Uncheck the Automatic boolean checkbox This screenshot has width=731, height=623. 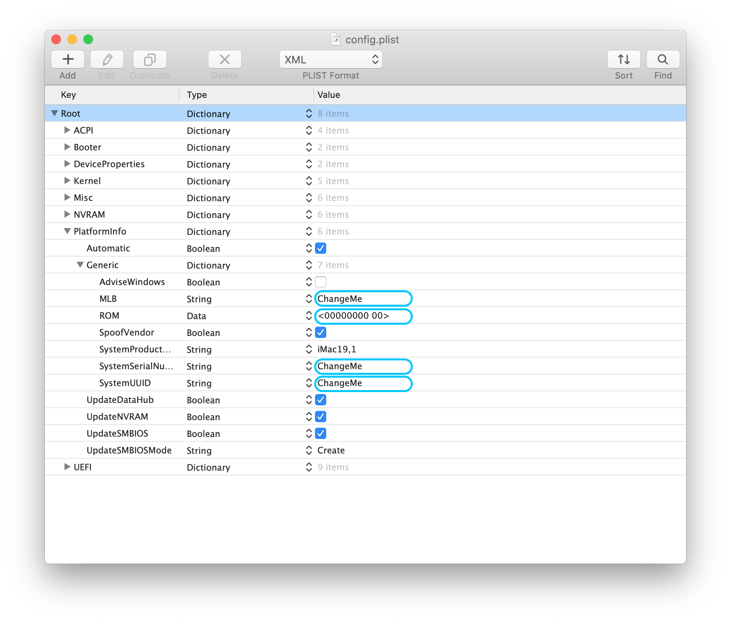click(321, 248)
